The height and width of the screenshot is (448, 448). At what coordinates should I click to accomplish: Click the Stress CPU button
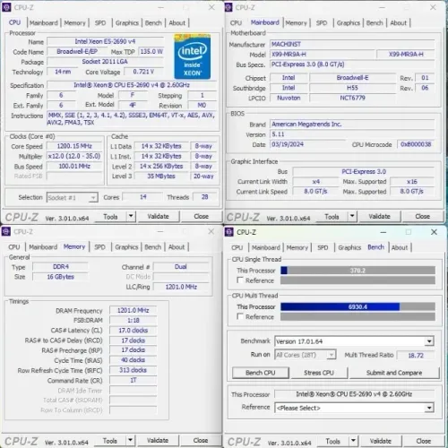(319, 373)
